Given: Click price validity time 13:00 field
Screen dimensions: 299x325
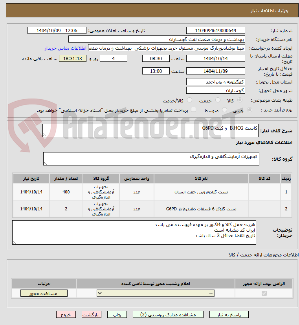Looking at the screenshot, I should point(156,71).
